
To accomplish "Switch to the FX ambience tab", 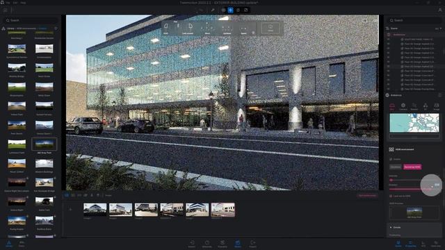I will pos(426,106).
